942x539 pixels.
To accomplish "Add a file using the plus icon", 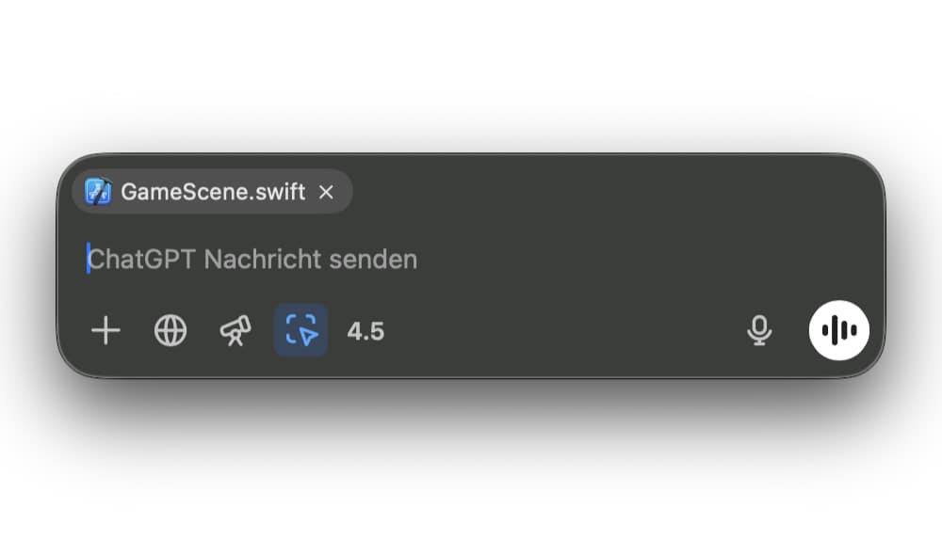I will pos(106,331).
